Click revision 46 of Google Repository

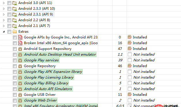[x=120, y=66]
